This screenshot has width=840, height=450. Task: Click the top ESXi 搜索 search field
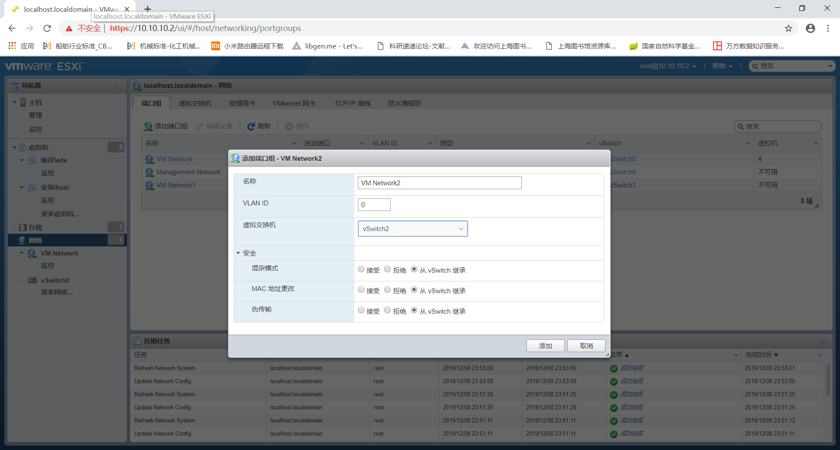[x=792, y=66]
